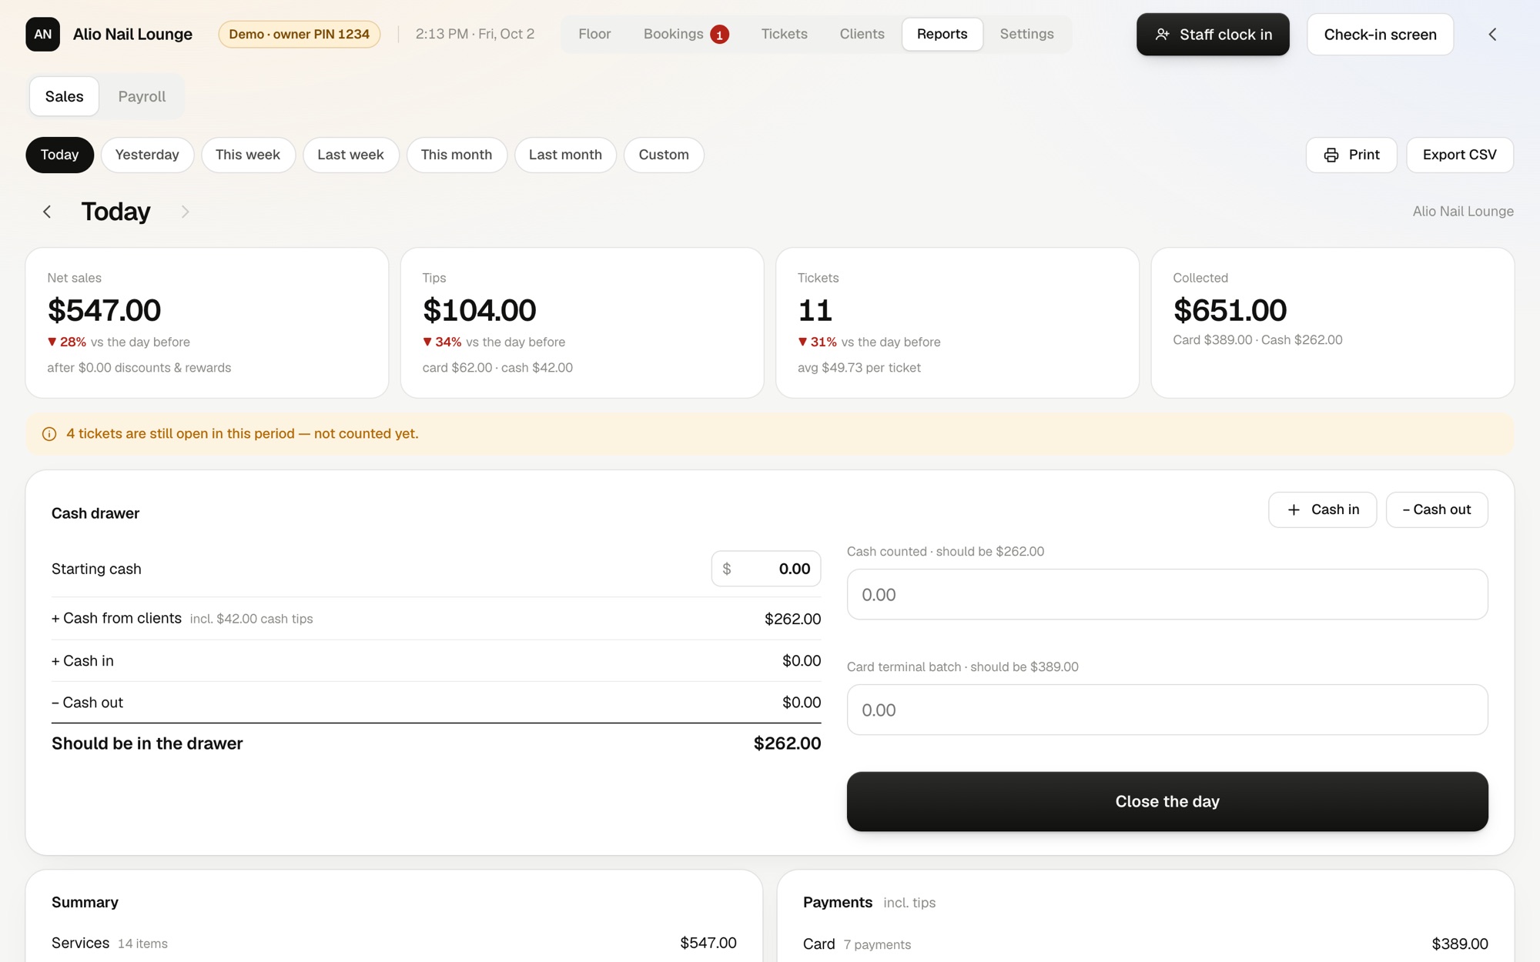
Task: Click the Collected $651.00 value
Action: [1230, 310]
